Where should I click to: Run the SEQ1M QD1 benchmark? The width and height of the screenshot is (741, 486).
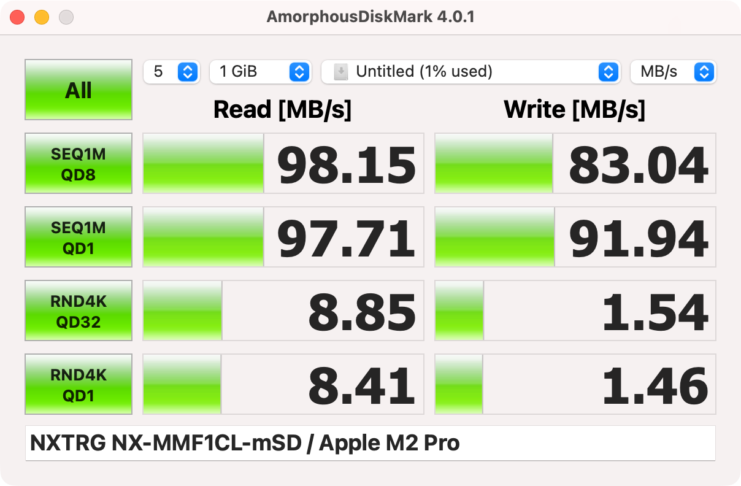click(79, 237)
